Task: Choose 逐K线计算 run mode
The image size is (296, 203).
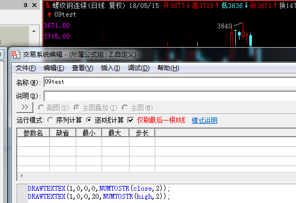Action: pos(89,120)
